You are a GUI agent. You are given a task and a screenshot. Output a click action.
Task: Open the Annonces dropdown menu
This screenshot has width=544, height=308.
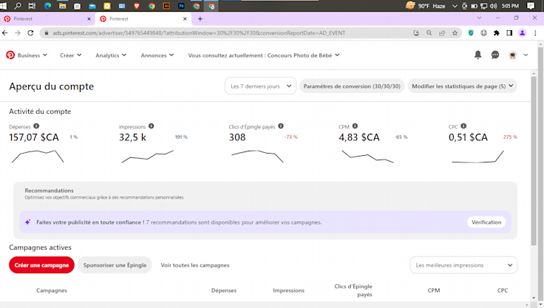click(157, 55)
